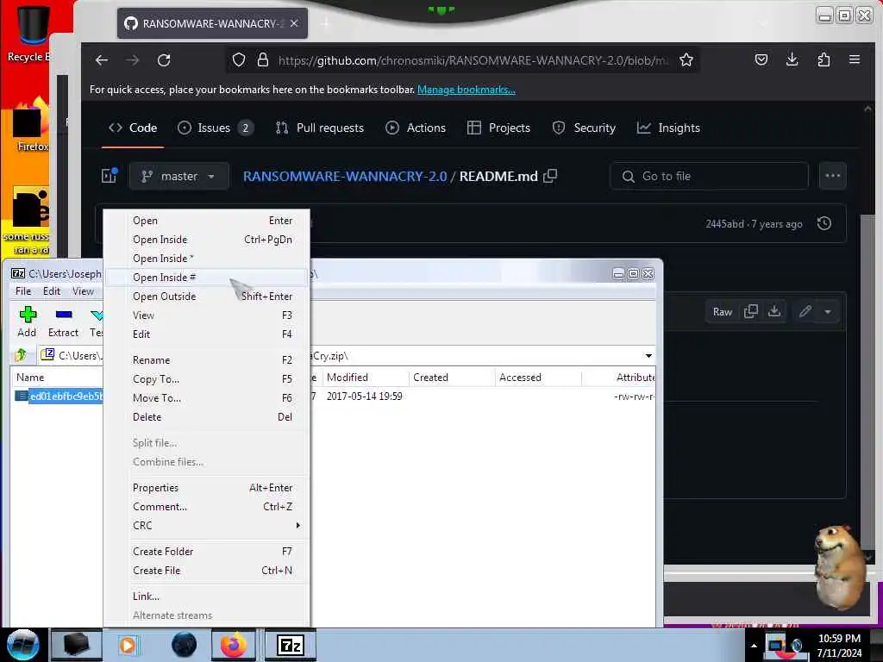Download raw file icon on GitHub

(774, 311)
